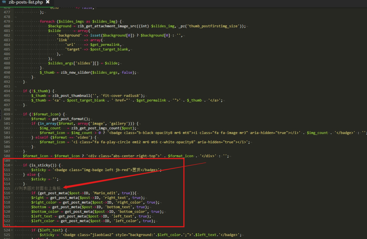
Task: Click the zib_get_attachment_image_src function call
Action: pyautogui.click(x=107, y=26)
